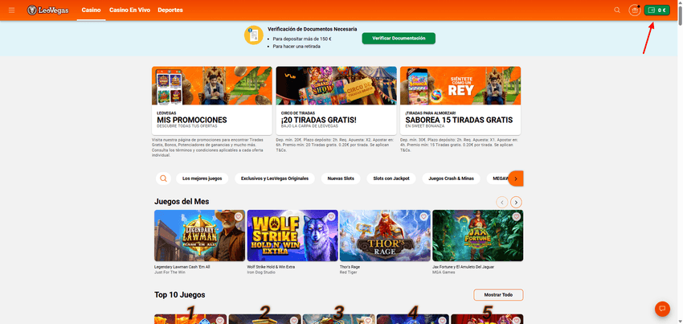
Task: Click the Iron Dog Studio provider text
Action: (260, 273)
